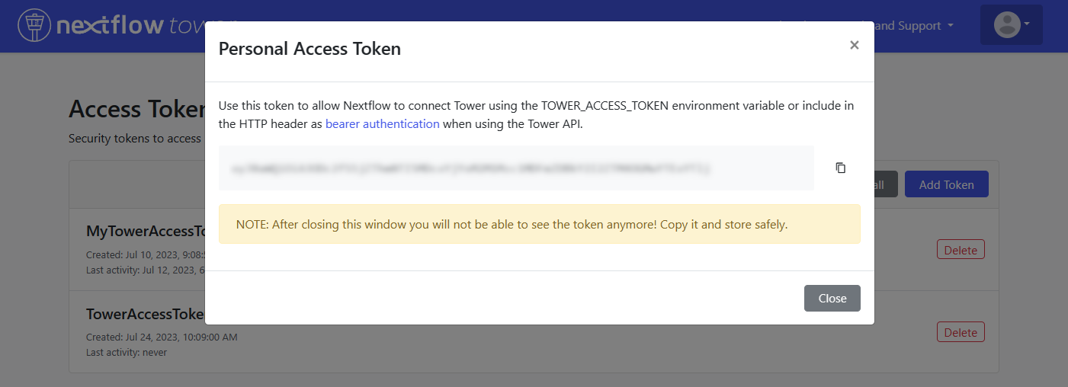
Task: Click the nextflow wordmark in the header
Action: click(x=111, y=25)
